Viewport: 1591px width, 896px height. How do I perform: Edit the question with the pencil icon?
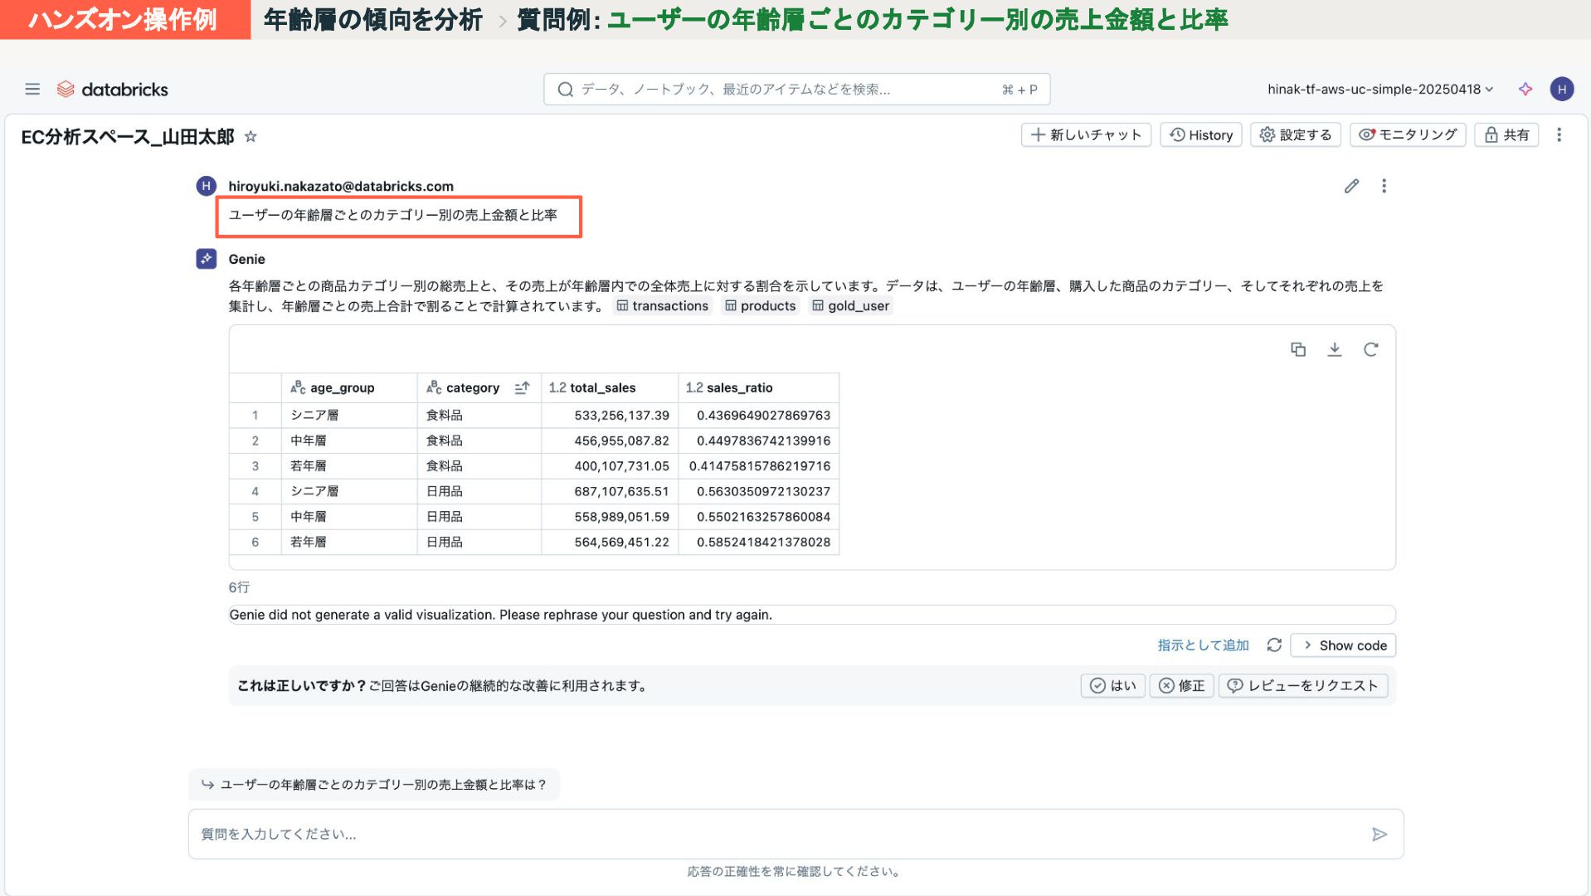click(x=1351, y=186)
